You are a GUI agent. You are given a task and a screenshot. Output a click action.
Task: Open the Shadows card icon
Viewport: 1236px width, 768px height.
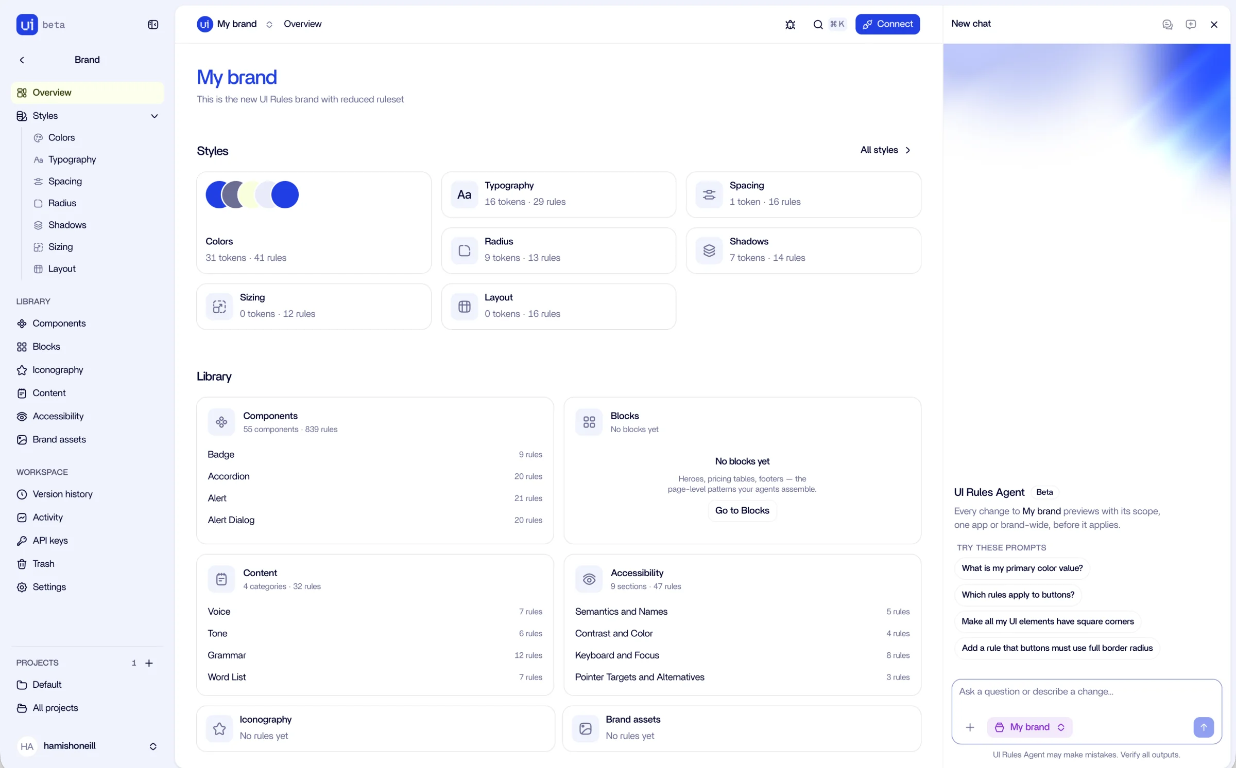click(709, 251)
